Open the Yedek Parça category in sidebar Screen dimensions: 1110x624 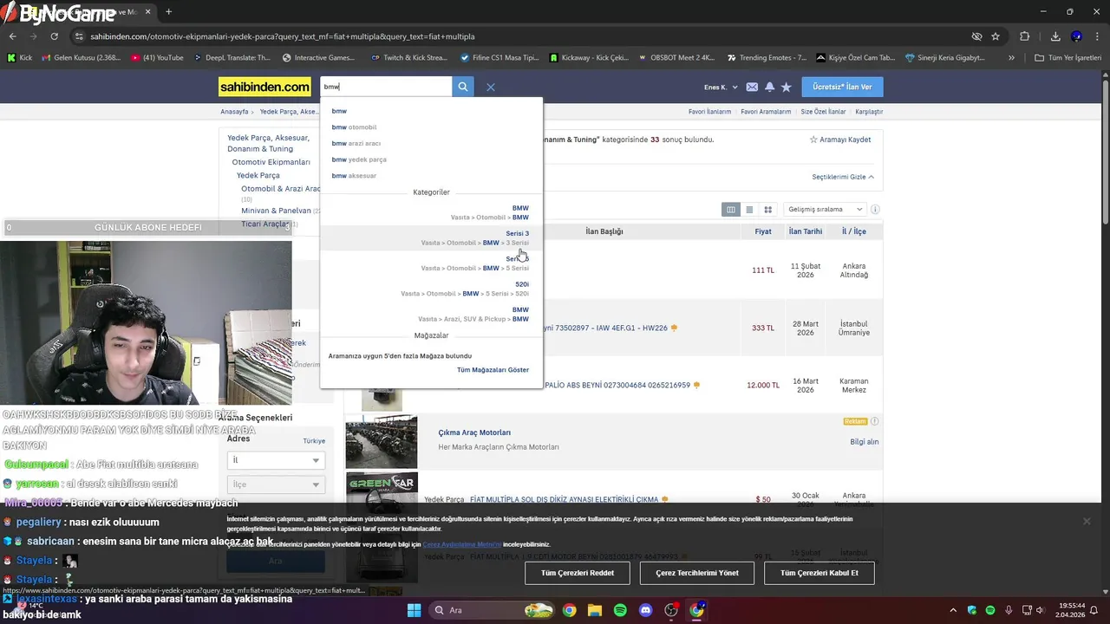click(258, 175)
